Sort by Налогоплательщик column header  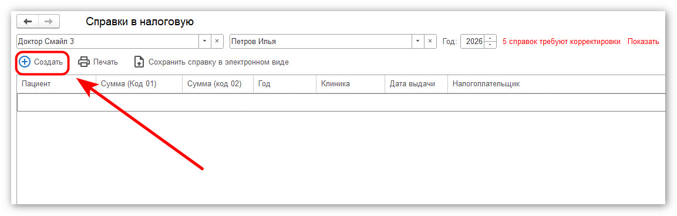click(x=556, y=84)
